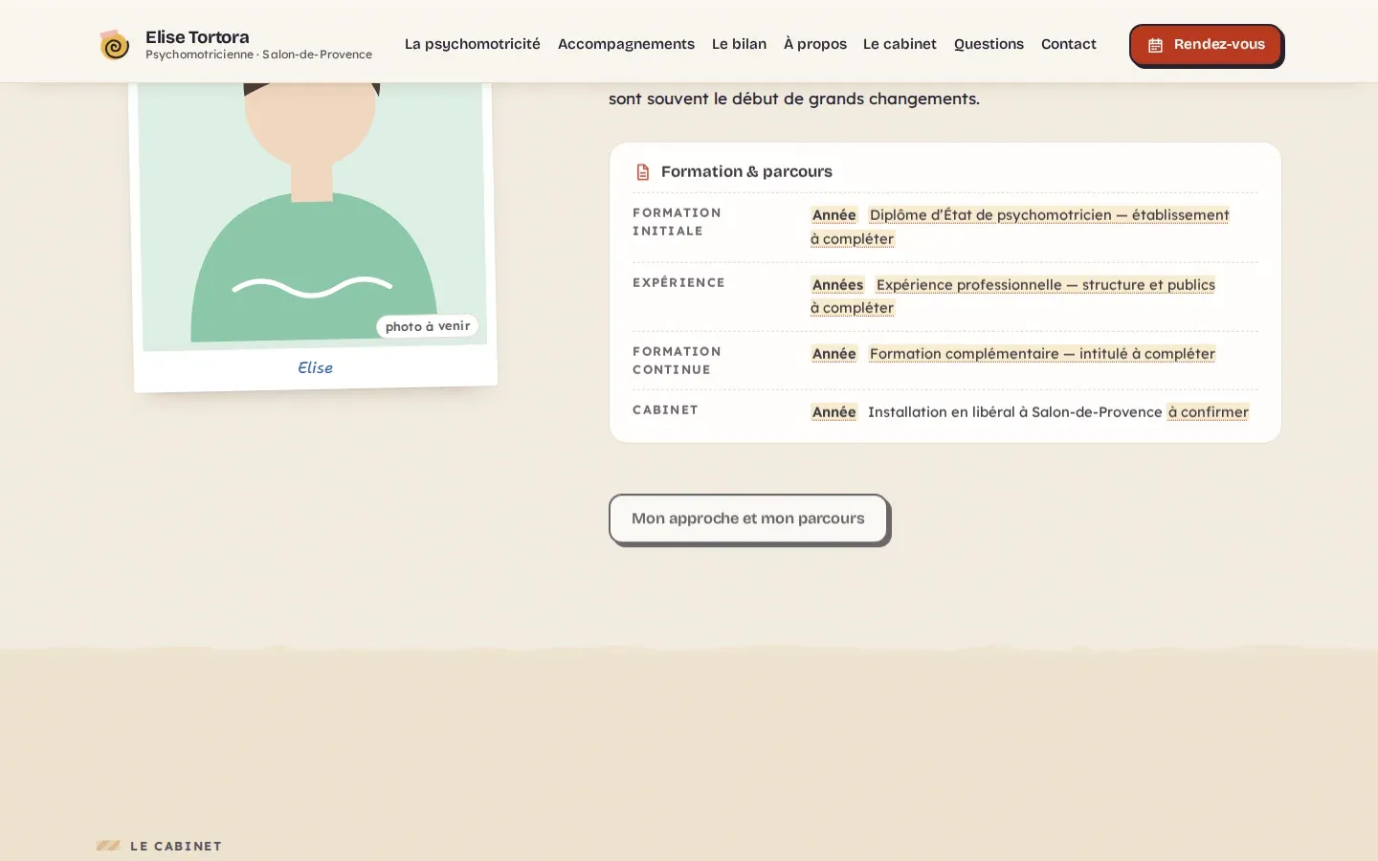
Task: Click "Formation complémentaire — intitulé à compléter" text
Action: (x=1042, y=354)
